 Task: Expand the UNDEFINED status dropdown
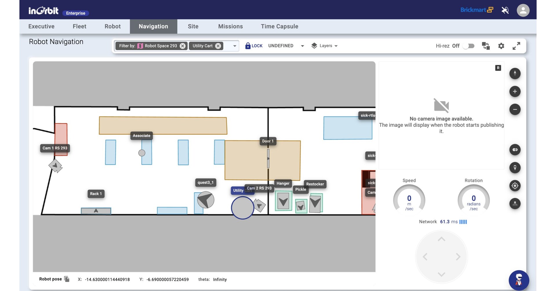pyautogui.click(x=302, y=46)
